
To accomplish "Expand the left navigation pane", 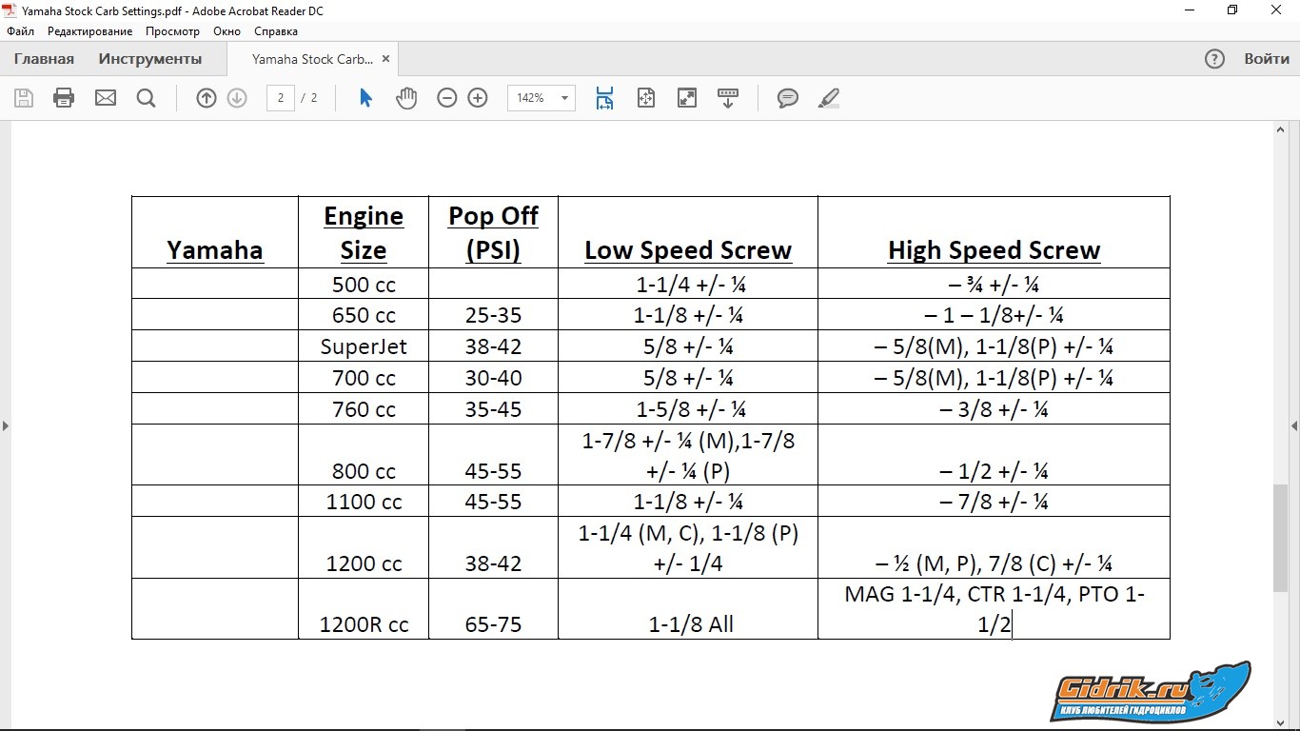I will (6, 425).
